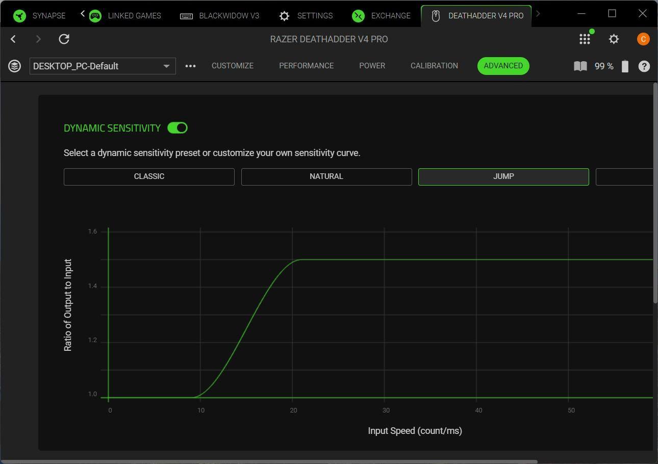Viewport: 658px width, 464px height.
Task: Click the profile layers icon beside dropdown
Action: (14, 66)
